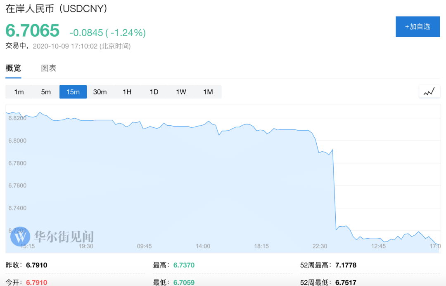This screenshot has width=446, height=286.
Task: Select the 5m interval
Action: (x=46, y=92)
